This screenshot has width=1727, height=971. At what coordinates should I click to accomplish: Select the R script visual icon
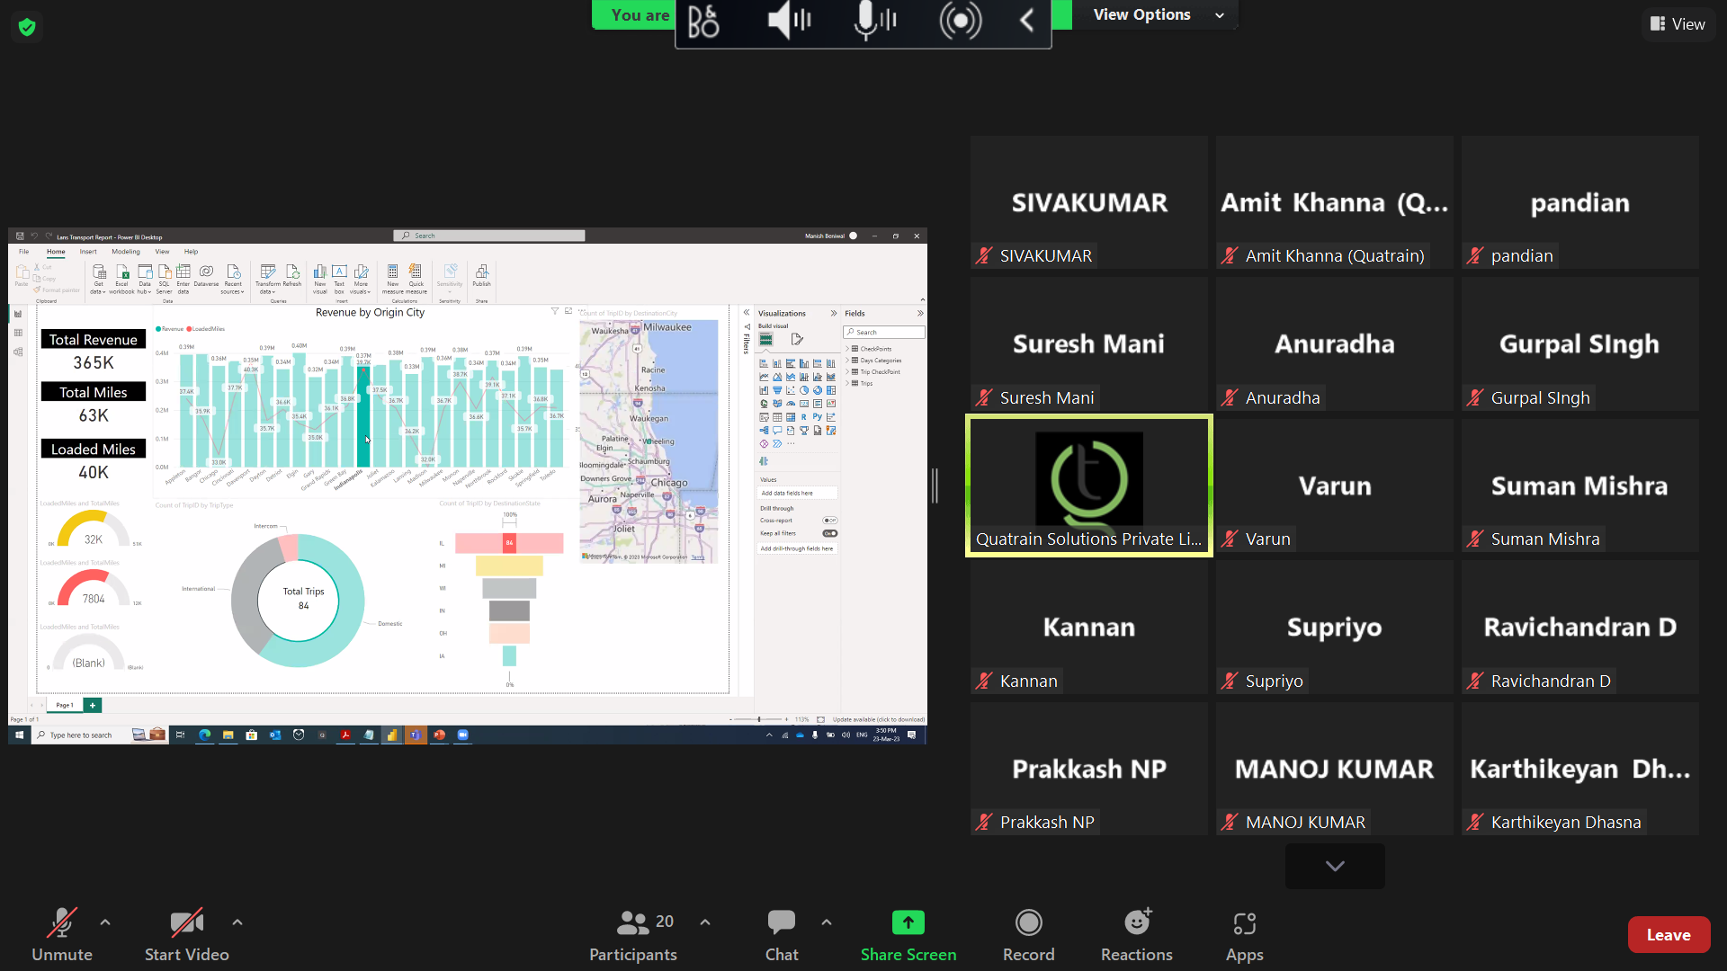tap(804, 417)
